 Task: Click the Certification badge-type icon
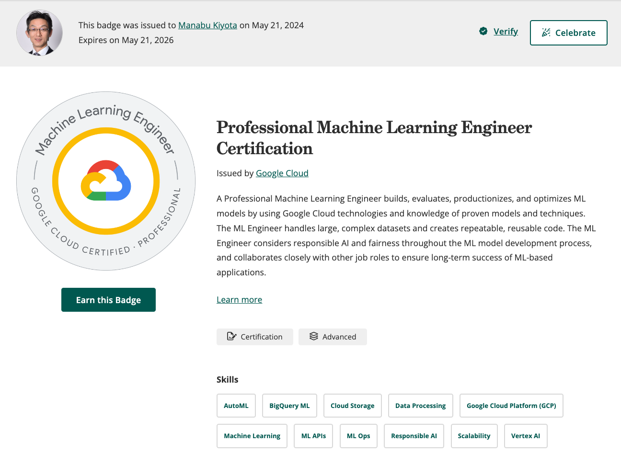click(x=231, y=337)
